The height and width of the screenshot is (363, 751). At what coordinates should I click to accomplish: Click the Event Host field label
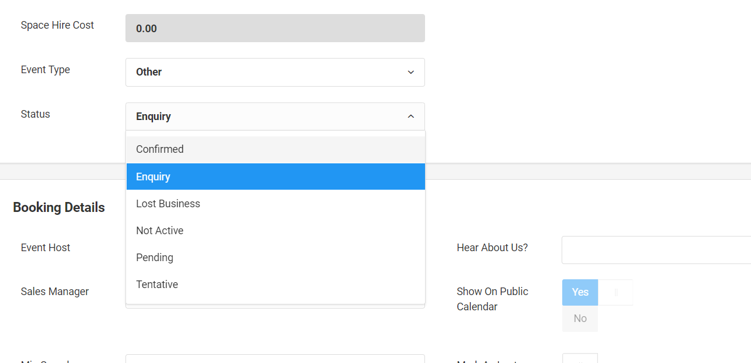(45, 248)
